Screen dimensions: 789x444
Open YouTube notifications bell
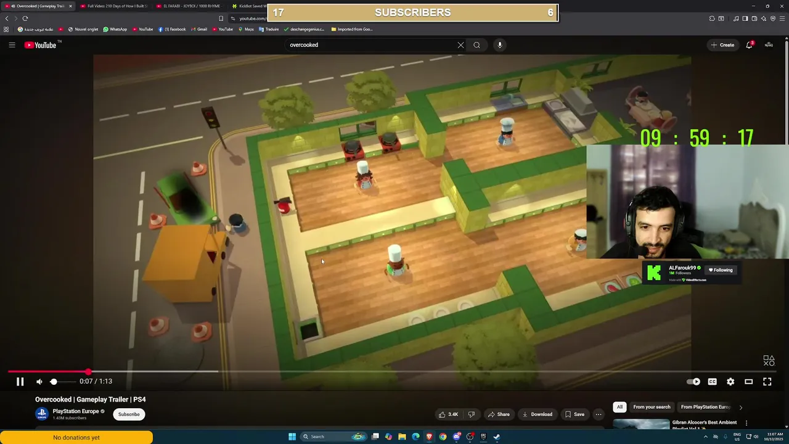click(x=750, y=45)
